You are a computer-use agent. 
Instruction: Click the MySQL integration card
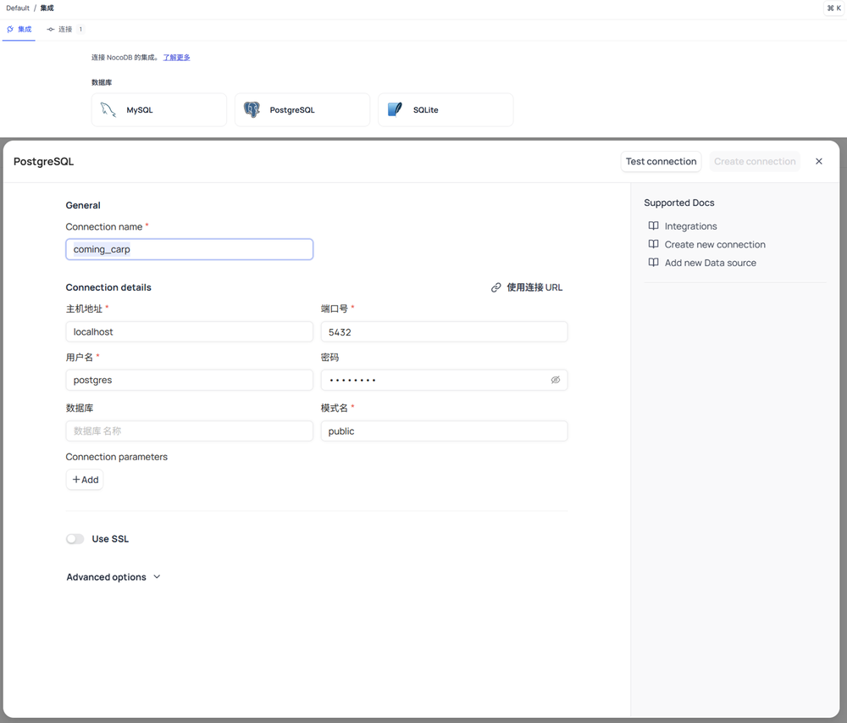point(159,109)
